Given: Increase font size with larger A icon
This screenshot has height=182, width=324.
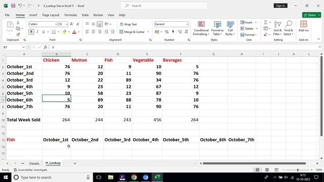Looking at the screenshot, I should [x=71, y=24].
